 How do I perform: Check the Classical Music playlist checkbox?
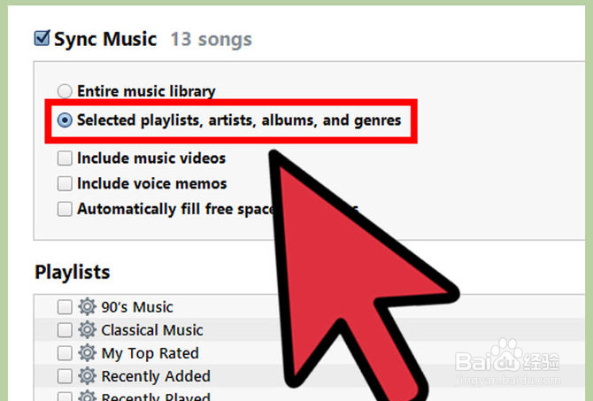65,330
